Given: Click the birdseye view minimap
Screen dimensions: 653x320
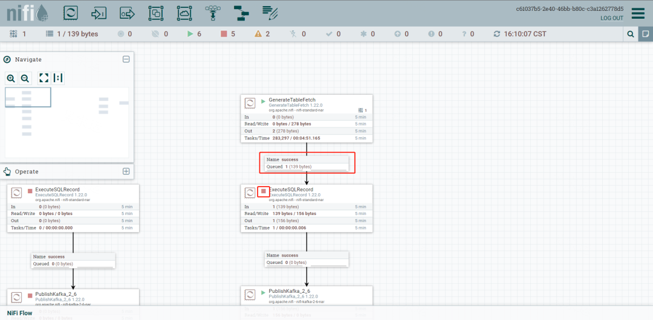Looking at the screenshot, I should tap(67, 123).
